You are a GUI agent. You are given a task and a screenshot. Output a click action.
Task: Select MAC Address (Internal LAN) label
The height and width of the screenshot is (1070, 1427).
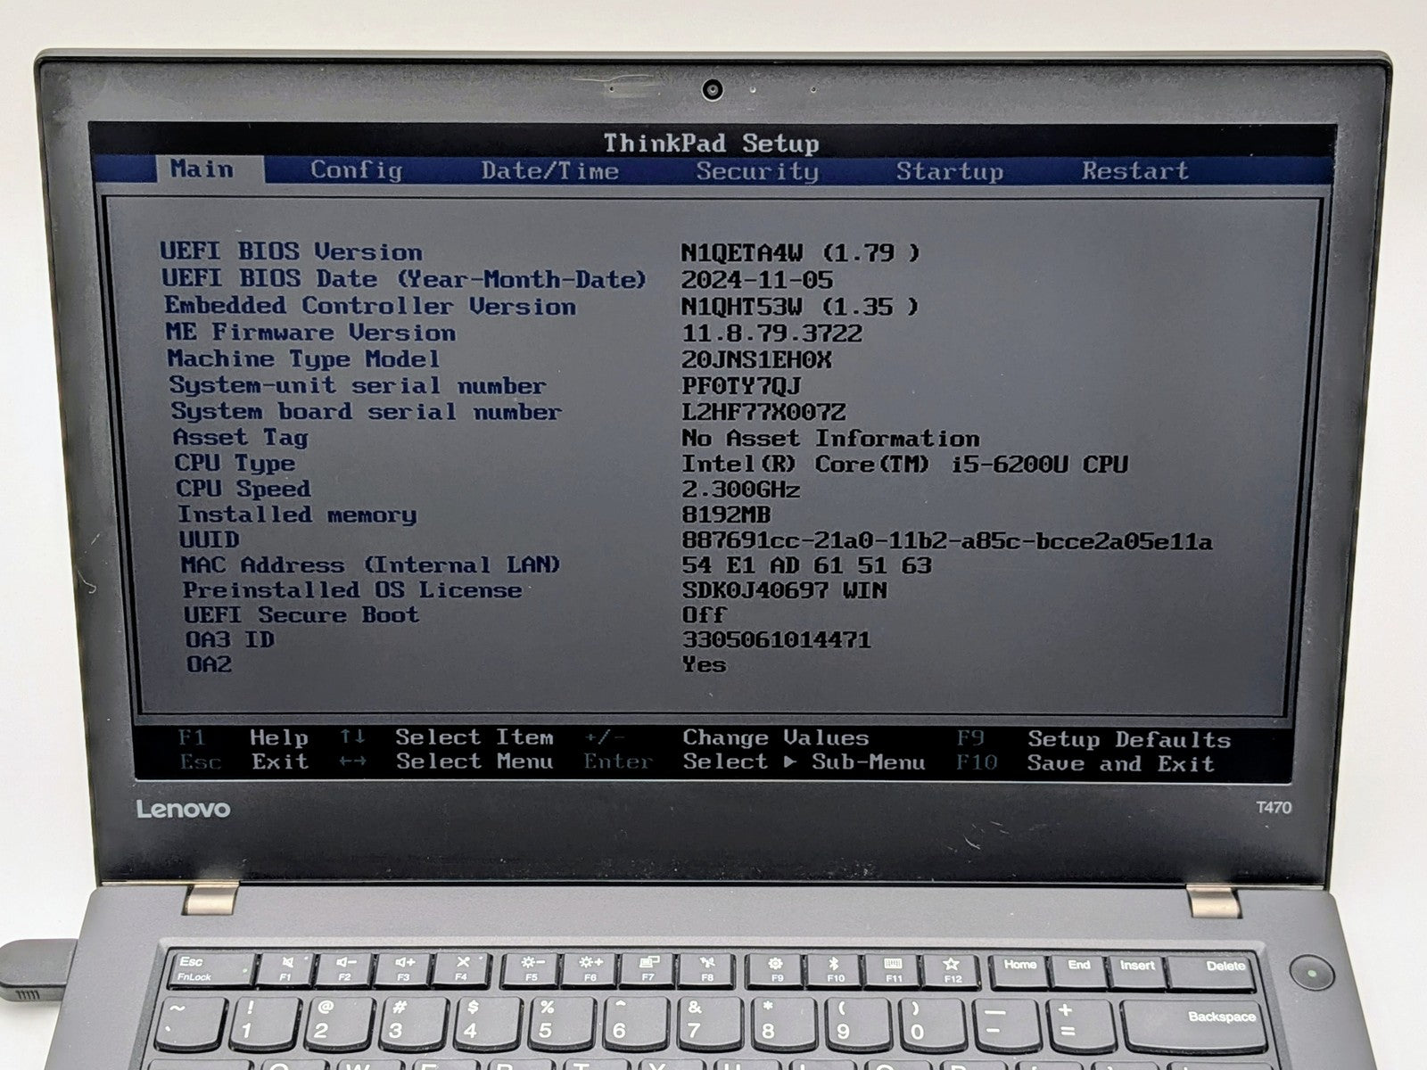[371, 564]
